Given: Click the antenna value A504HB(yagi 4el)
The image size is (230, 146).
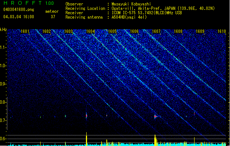Looking at the screenshot, I should (x=129, y=17).
